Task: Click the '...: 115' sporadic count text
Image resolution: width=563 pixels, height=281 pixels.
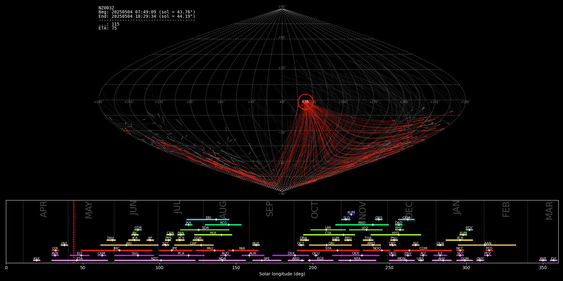Action: (109, 24)
